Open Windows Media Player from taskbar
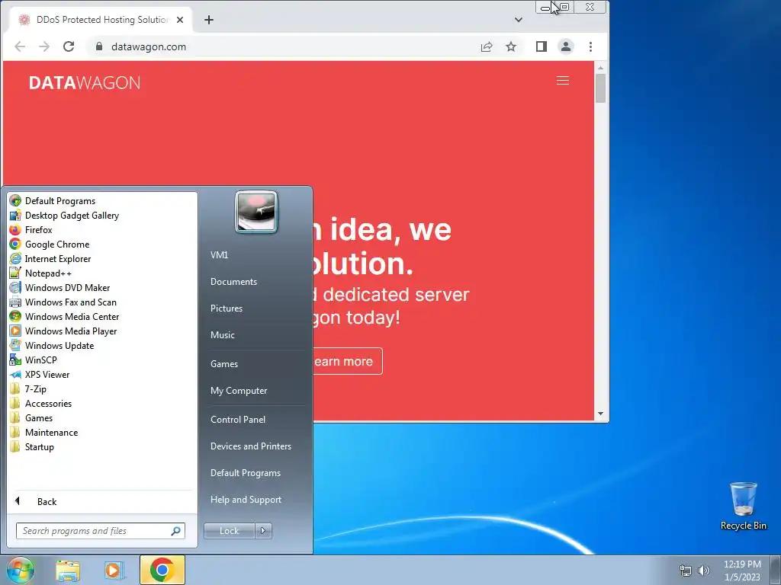Viewport: 781px width, 585px height. point(114,570)
